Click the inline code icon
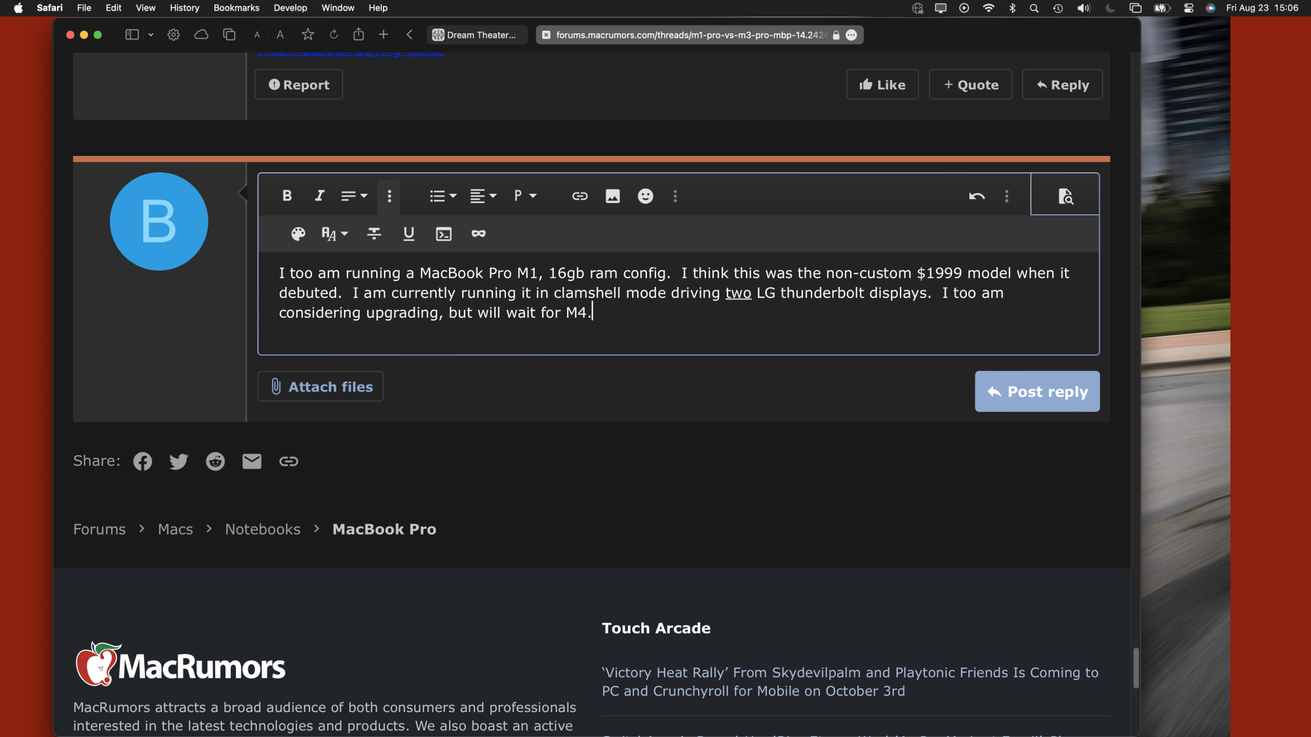 [443, 234]
